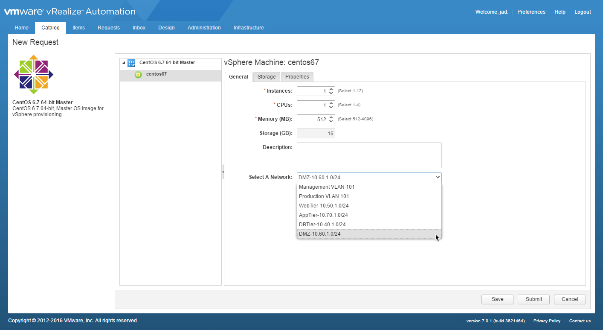Open the Infrastructure tab
The width and height of the screenshot is (603, 330).
[249, 28]
